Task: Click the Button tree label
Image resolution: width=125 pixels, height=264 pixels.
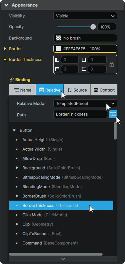Action: coord(26,130)
